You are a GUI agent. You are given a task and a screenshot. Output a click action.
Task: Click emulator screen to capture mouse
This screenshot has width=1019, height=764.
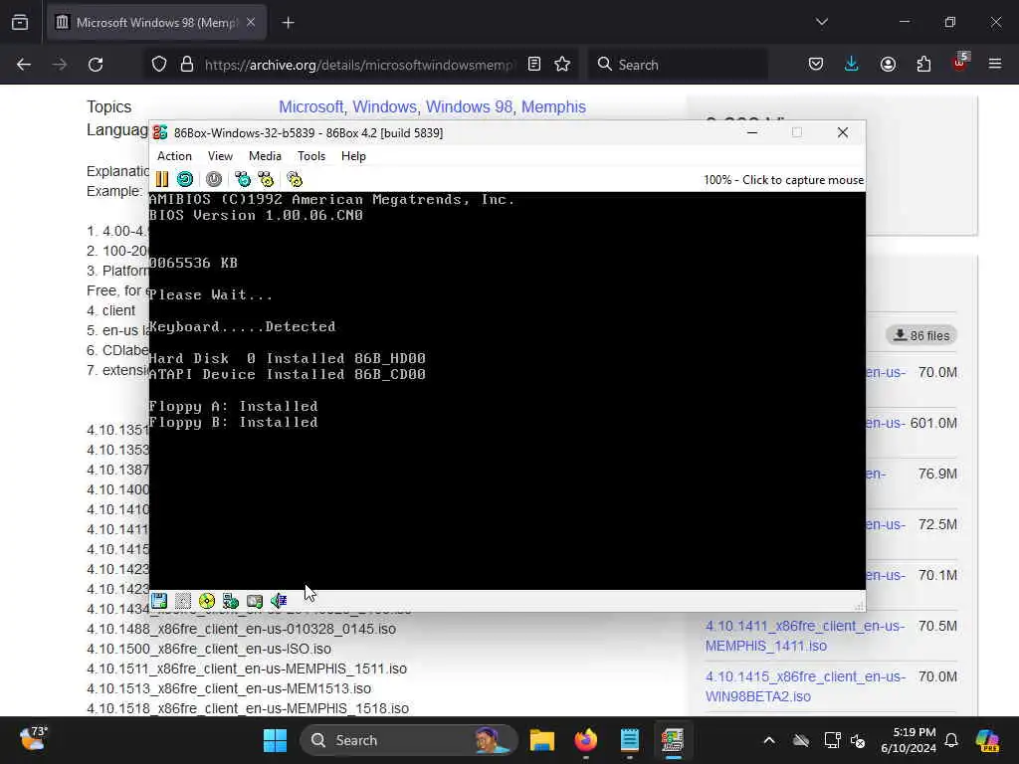pyautogui.click(x=507, y=390)
